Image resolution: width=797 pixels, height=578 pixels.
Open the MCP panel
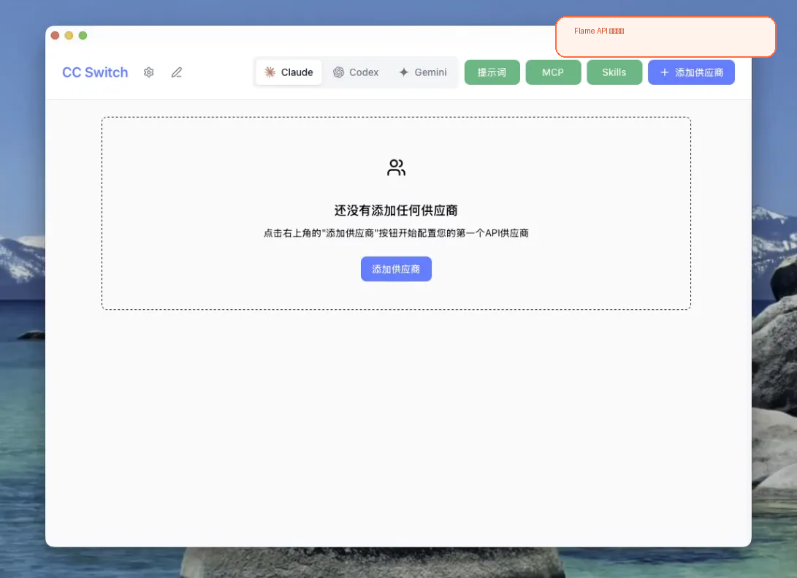click(553, 72)
